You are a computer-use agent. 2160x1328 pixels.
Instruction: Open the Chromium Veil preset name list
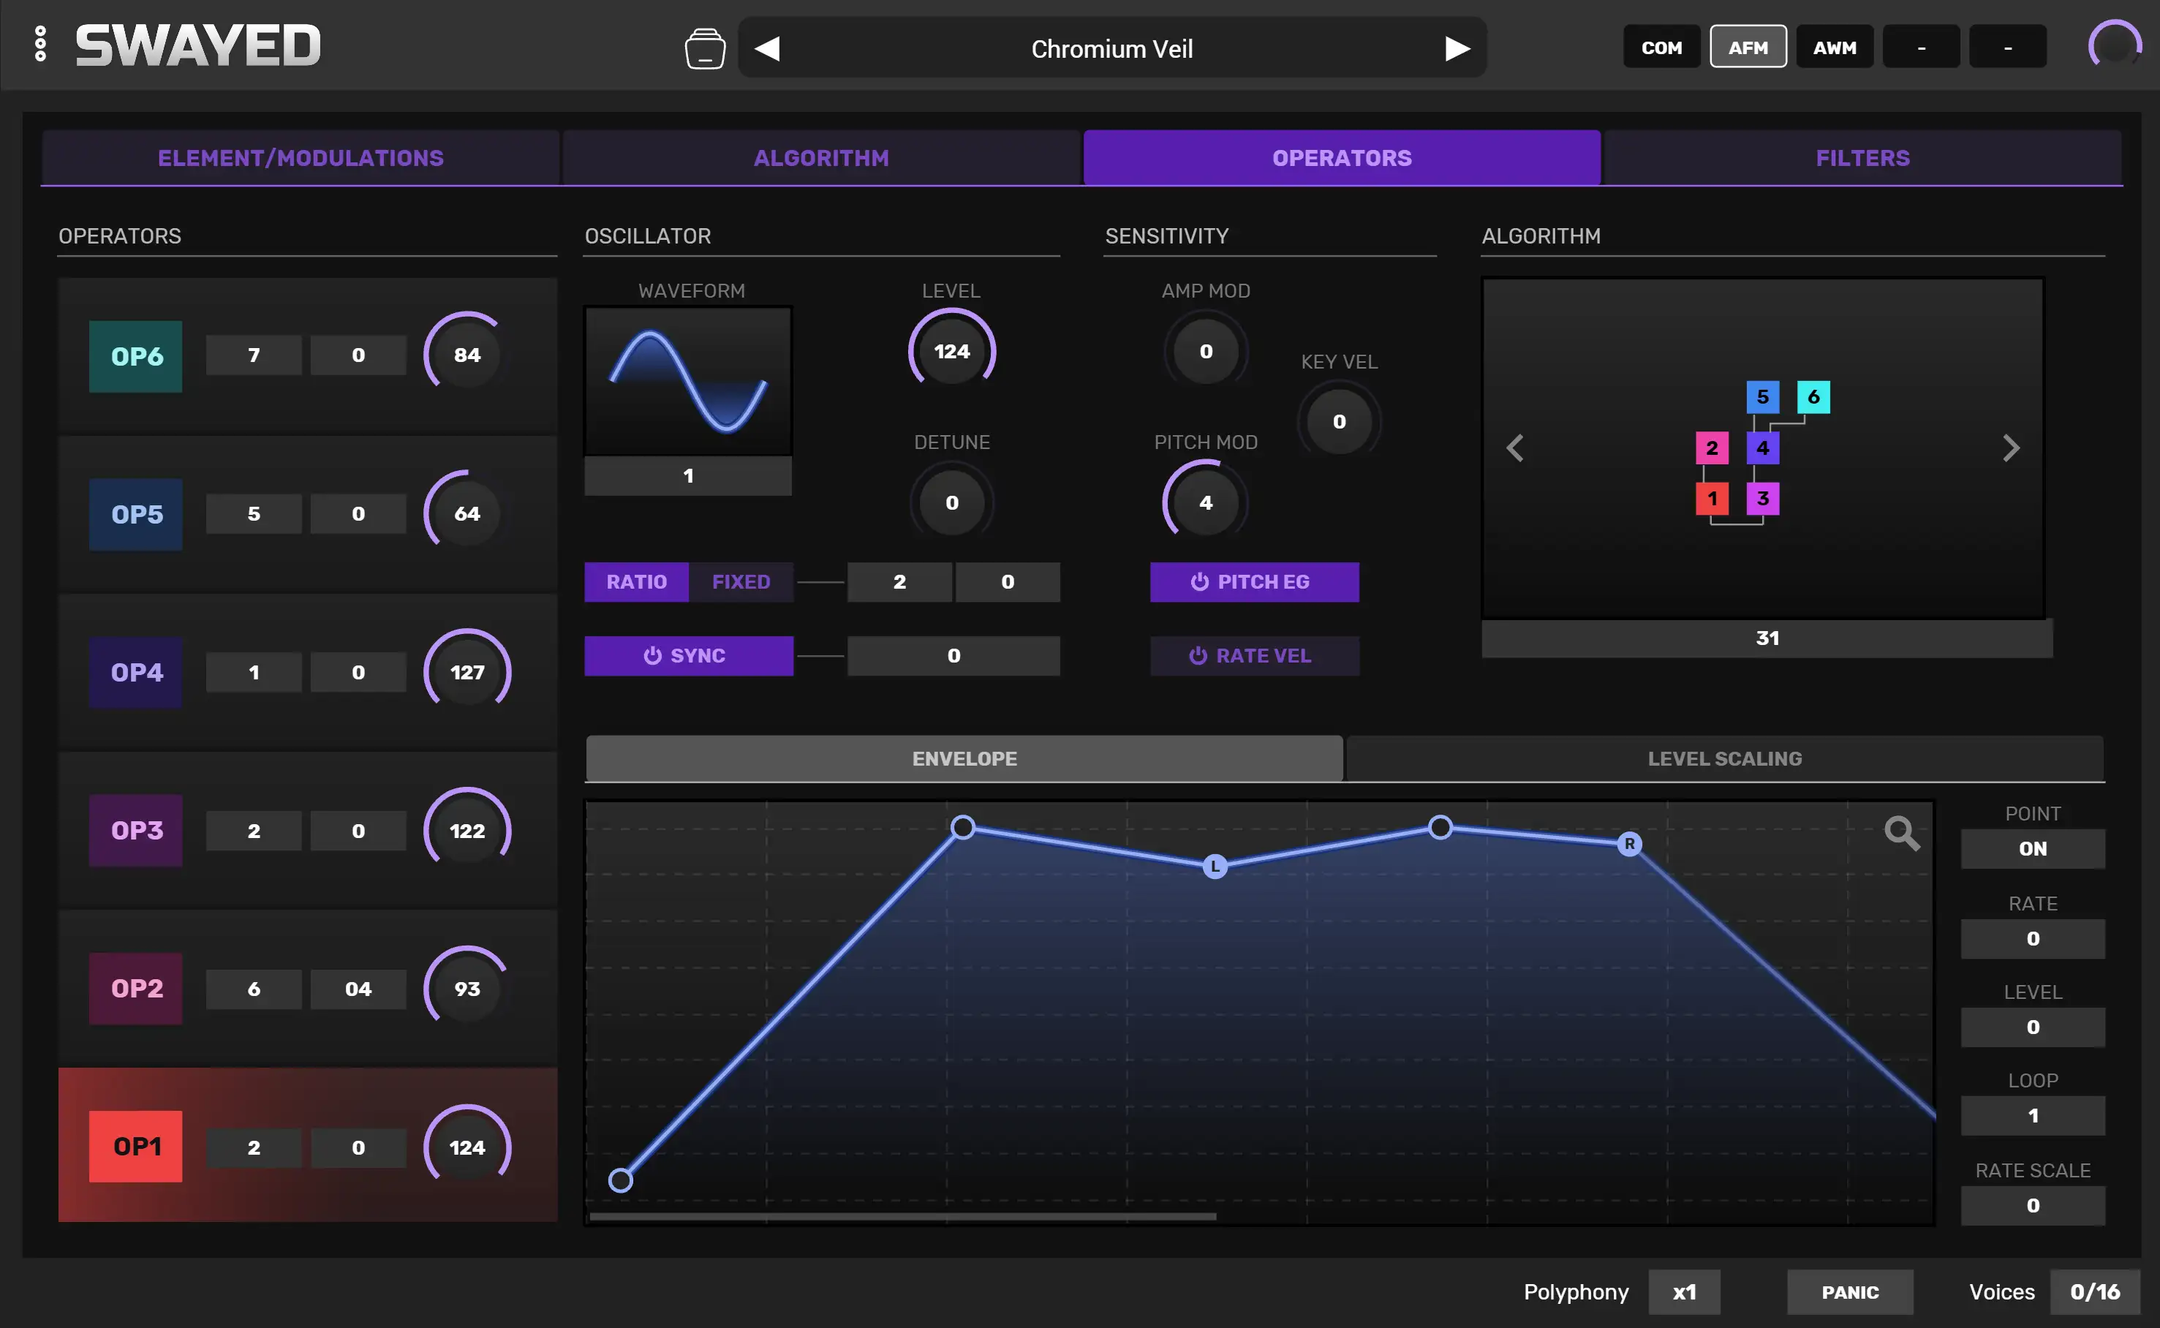click(1111, 48)
